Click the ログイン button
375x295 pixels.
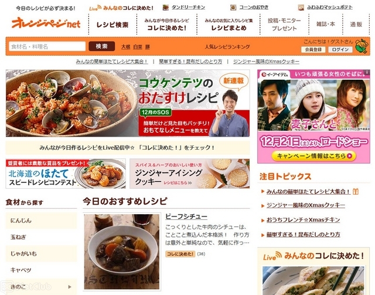click(x=340, y=49)
